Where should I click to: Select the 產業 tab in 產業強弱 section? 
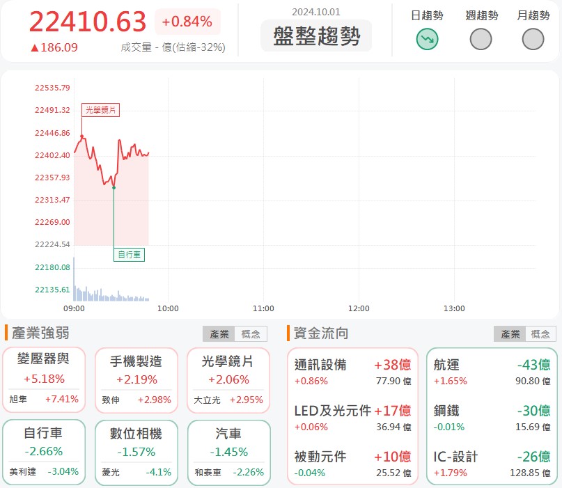click(219, 334)
